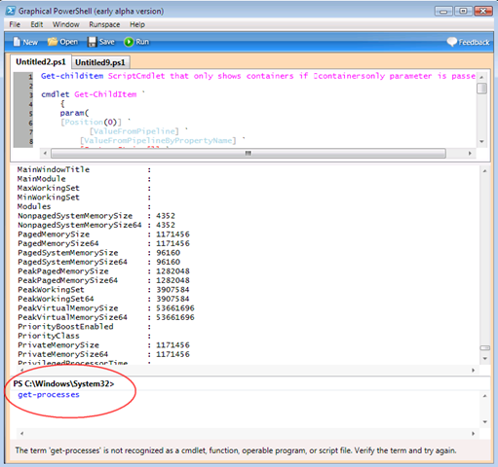
Task: Open the Help menu
Action: pos(137,24)
